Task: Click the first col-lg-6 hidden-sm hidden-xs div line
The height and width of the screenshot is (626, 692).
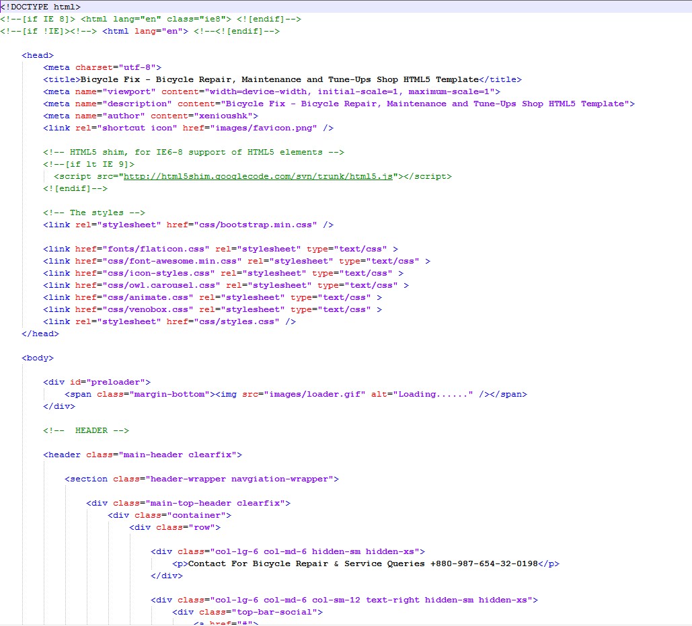Action: click(288, 552)
